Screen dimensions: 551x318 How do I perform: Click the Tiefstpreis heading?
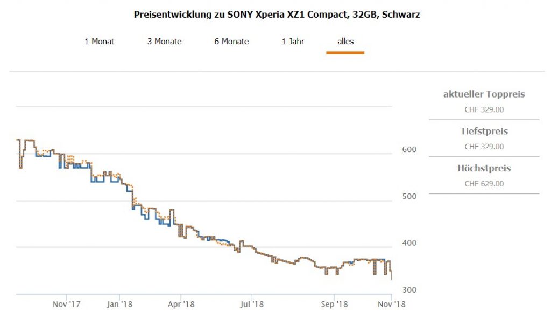pyautogui.click(x=484, y=132)
